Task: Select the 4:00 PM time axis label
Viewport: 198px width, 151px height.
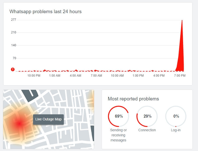Action: (159, 76)
